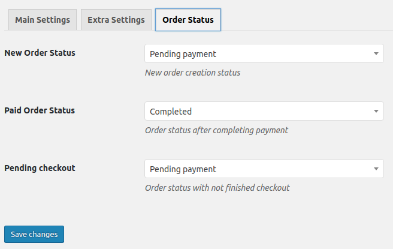Image resolution: width=393 pixels, height=249 pixels.
Task: Open the New Order Status dropdown
Action: click(x=264, y=54)
